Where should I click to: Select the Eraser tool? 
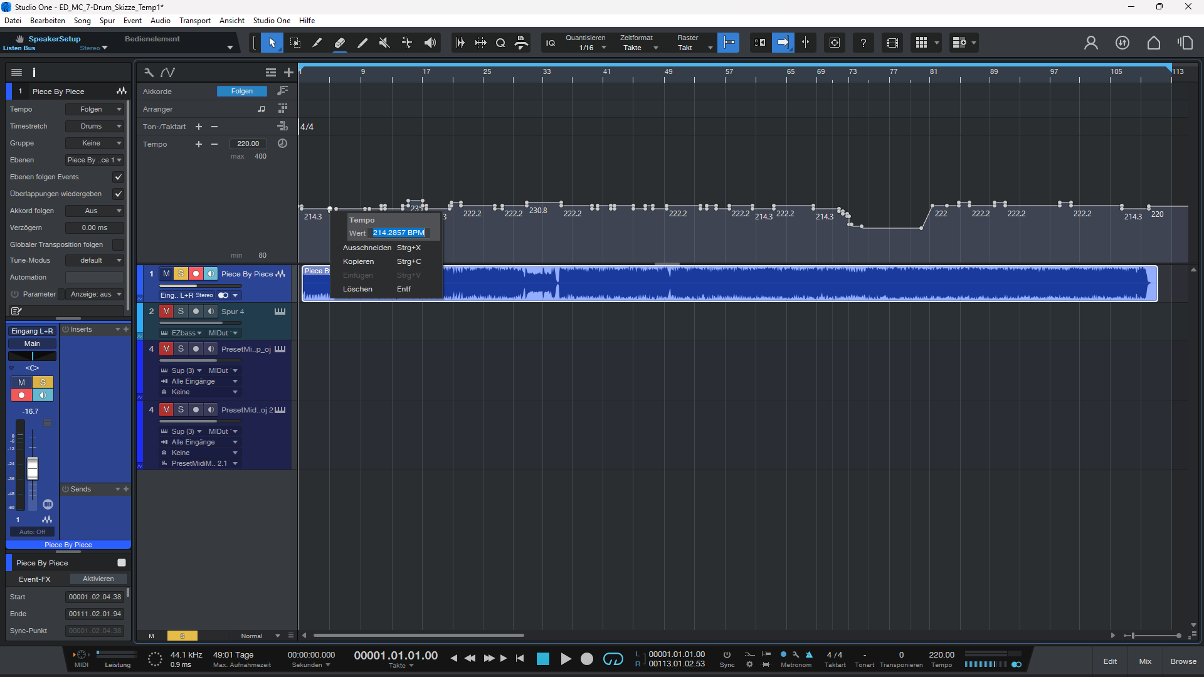coord(339,43)
